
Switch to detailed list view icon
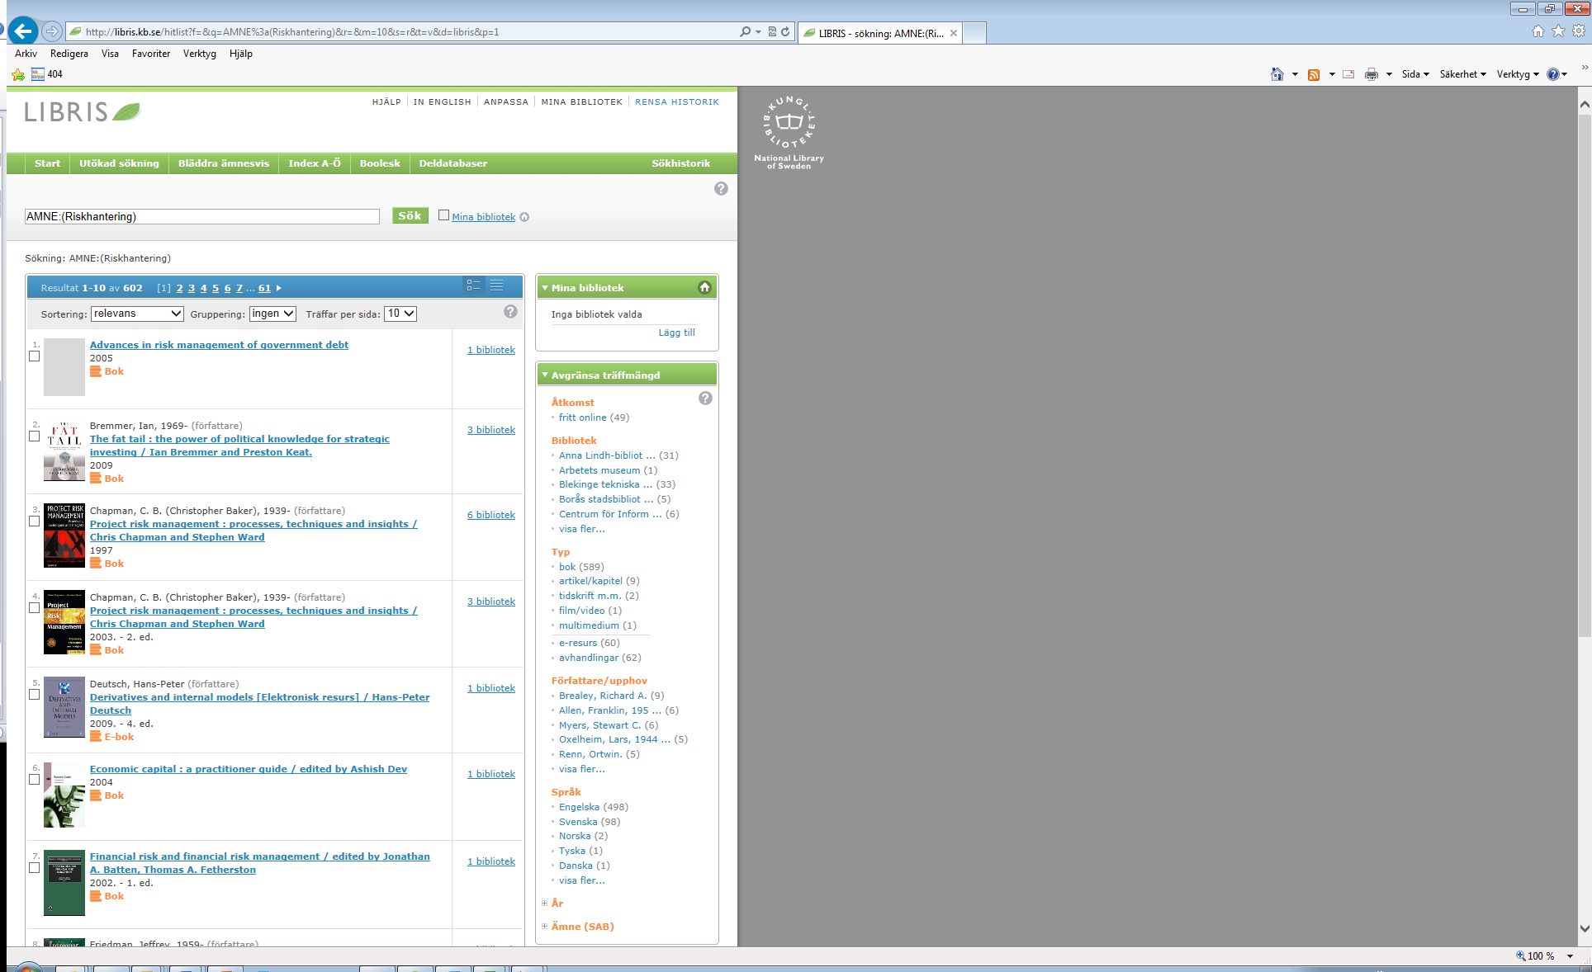click(473, 285)
